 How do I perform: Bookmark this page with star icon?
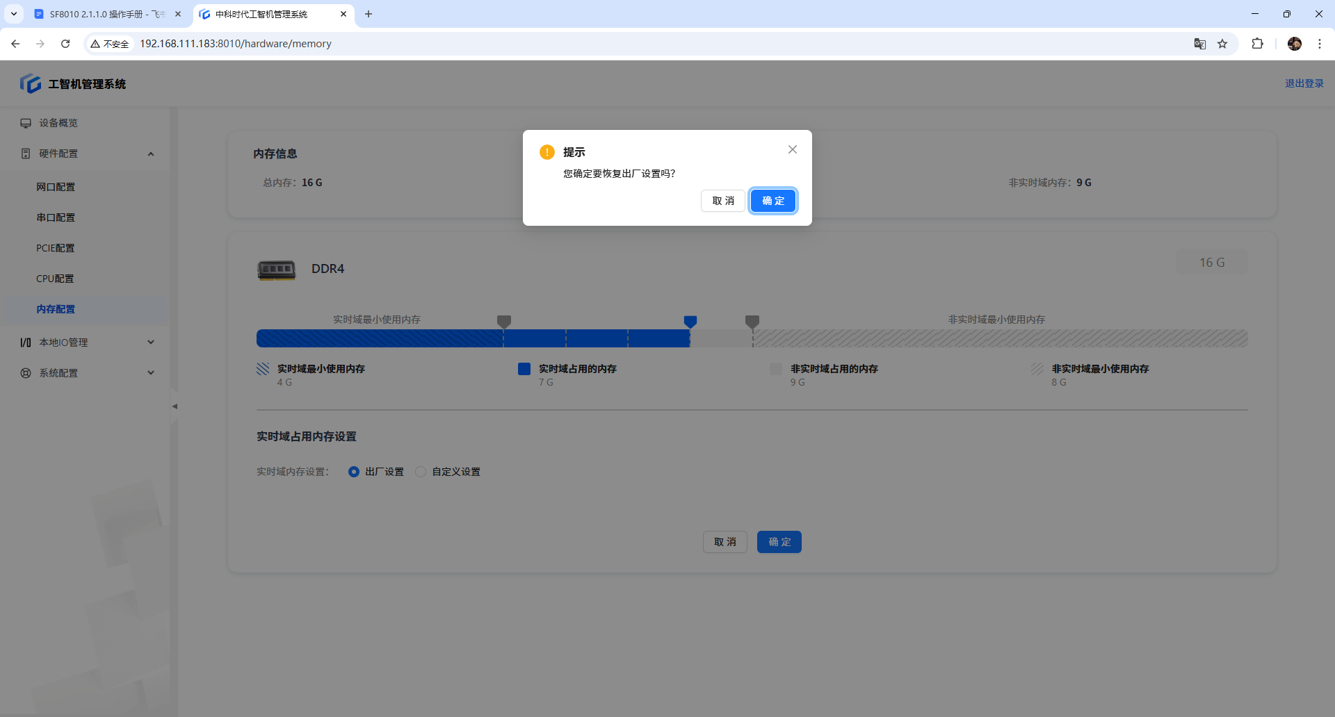[1222, 44]
